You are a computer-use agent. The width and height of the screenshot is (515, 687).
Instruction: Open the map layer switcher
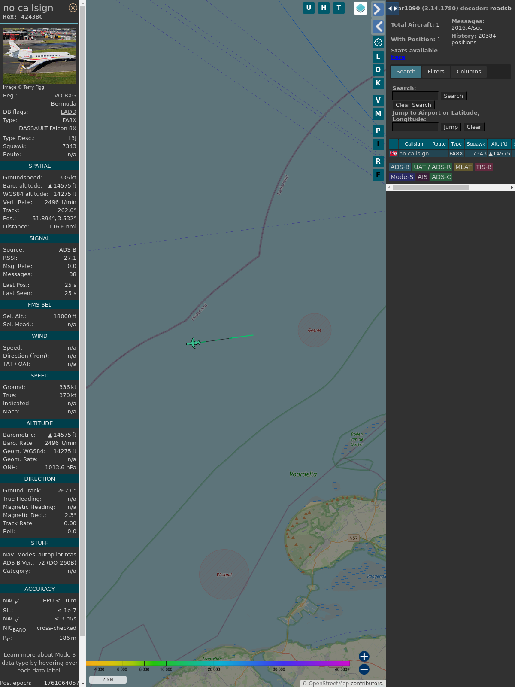click(360, 8)
